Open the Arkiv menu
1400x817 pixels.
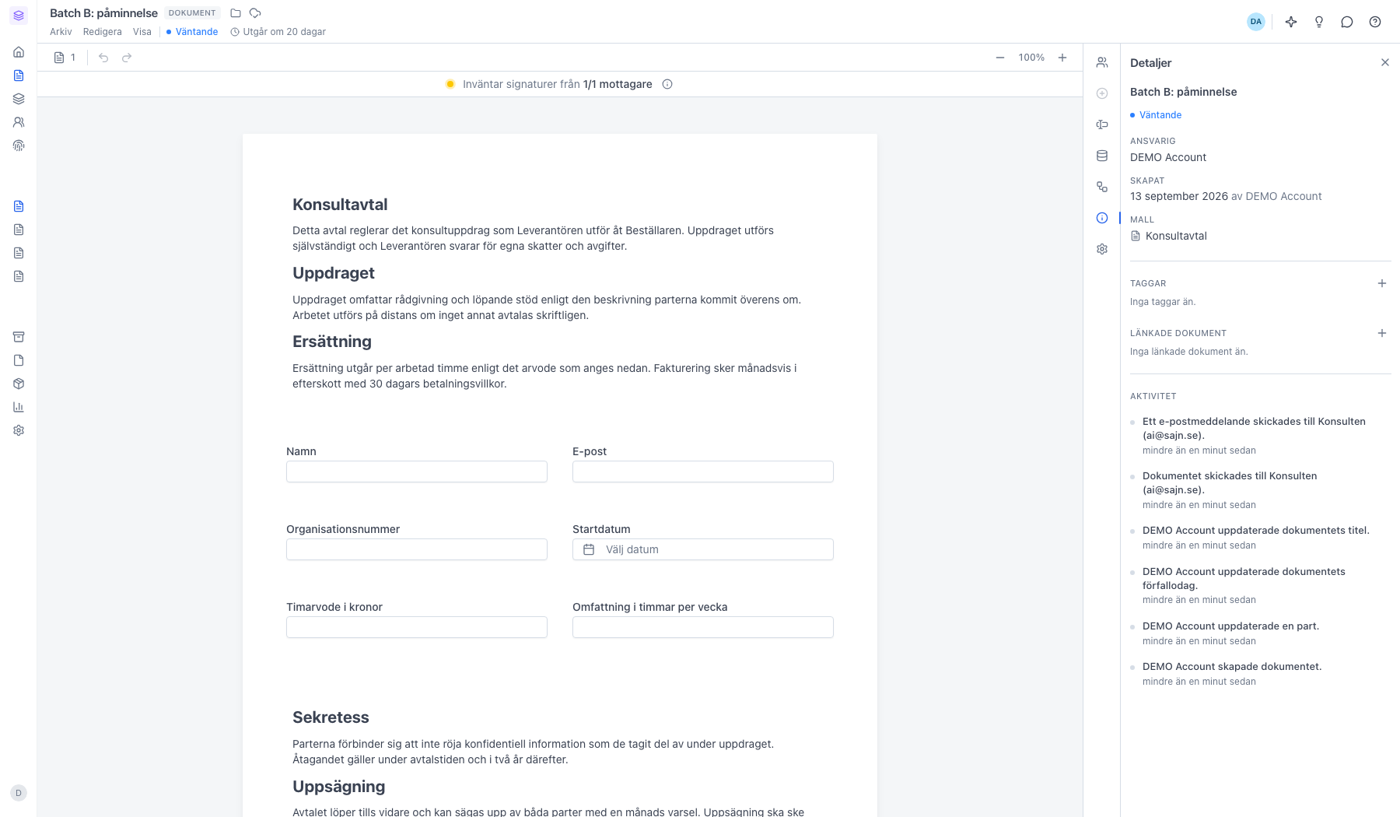[x=61, y=32]
